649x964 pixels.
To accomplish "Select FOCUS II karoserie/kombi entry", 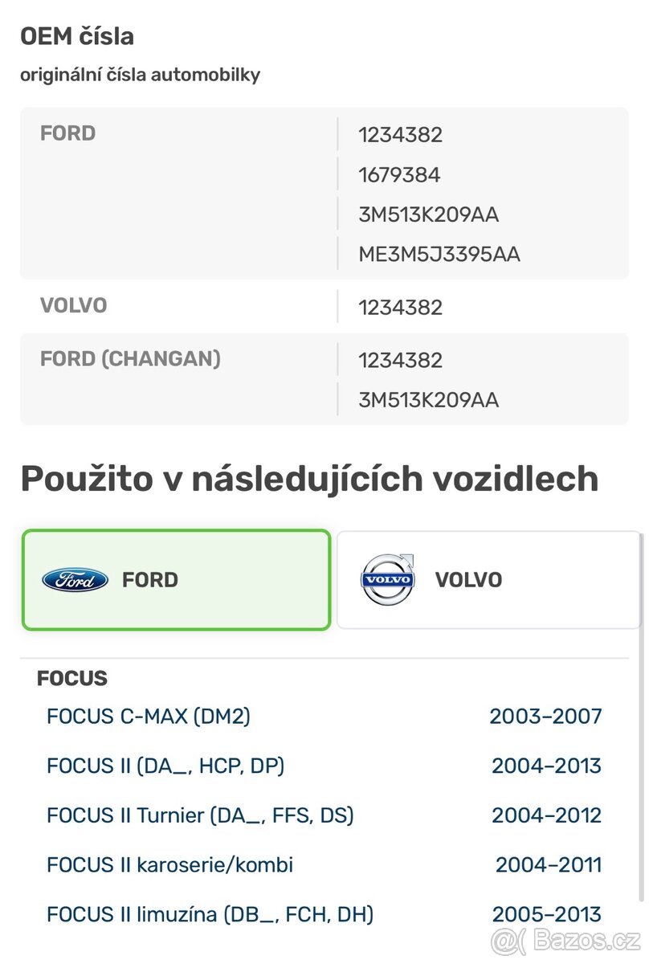I will click(170, 865).
